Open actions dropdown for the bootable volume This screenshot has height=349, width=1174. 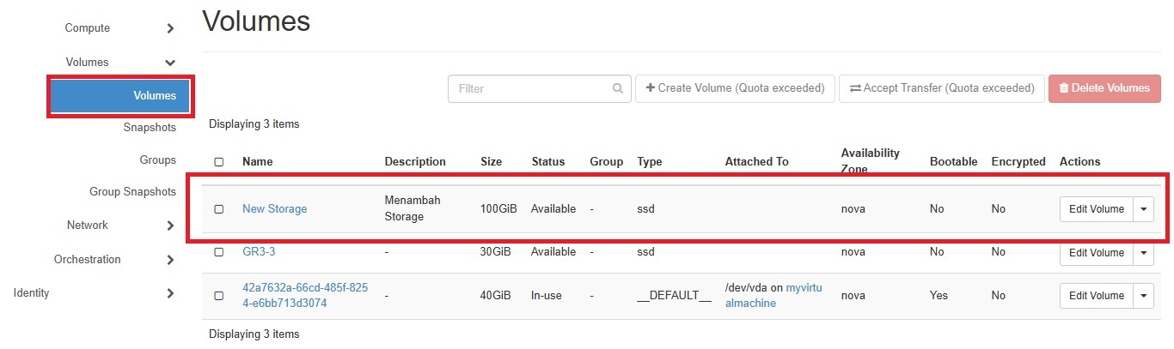pos(1143,296)
